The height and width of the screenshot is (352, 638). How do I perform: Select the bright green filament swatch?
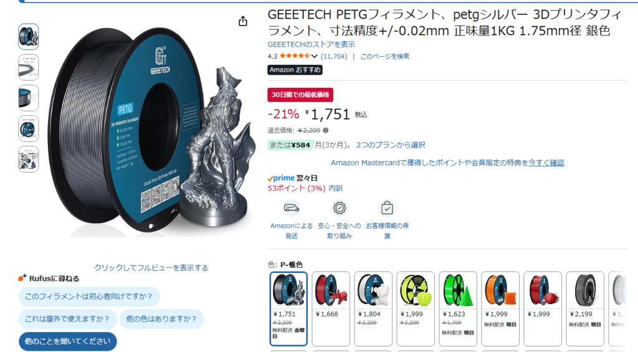[457, 290]
